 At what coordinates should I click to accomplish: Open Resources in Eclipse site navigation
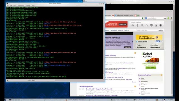(114, 31)
